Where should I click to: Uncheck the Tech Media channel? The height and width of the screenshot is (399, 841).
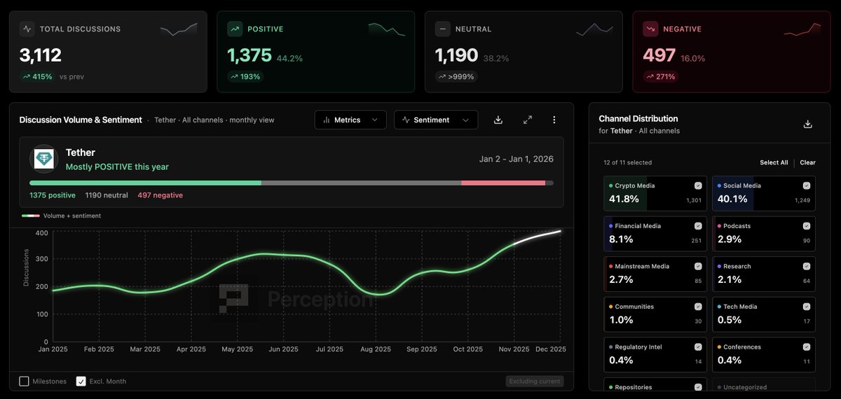(x=807, y=307)
